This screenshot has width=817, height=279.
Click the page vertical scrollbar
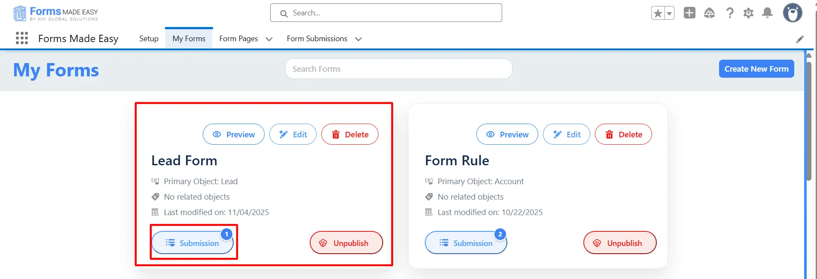click(x=809, y=120)
